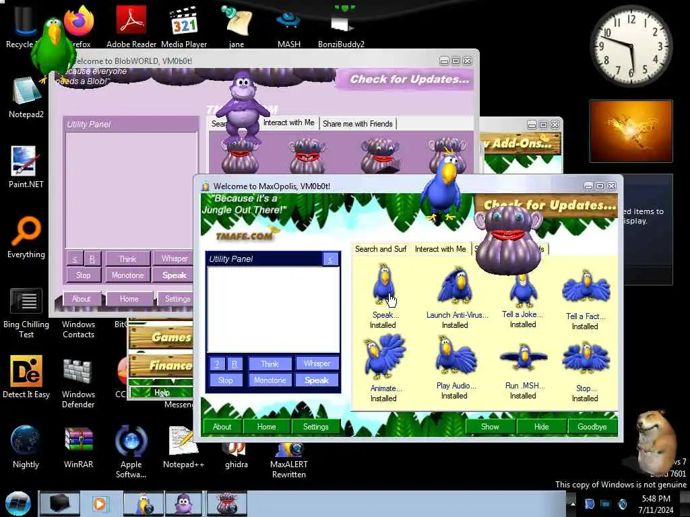This screenshot has height=517, width=690.
Task: Click the MaxOpolis Utility Panel text area
Action: 274,310
